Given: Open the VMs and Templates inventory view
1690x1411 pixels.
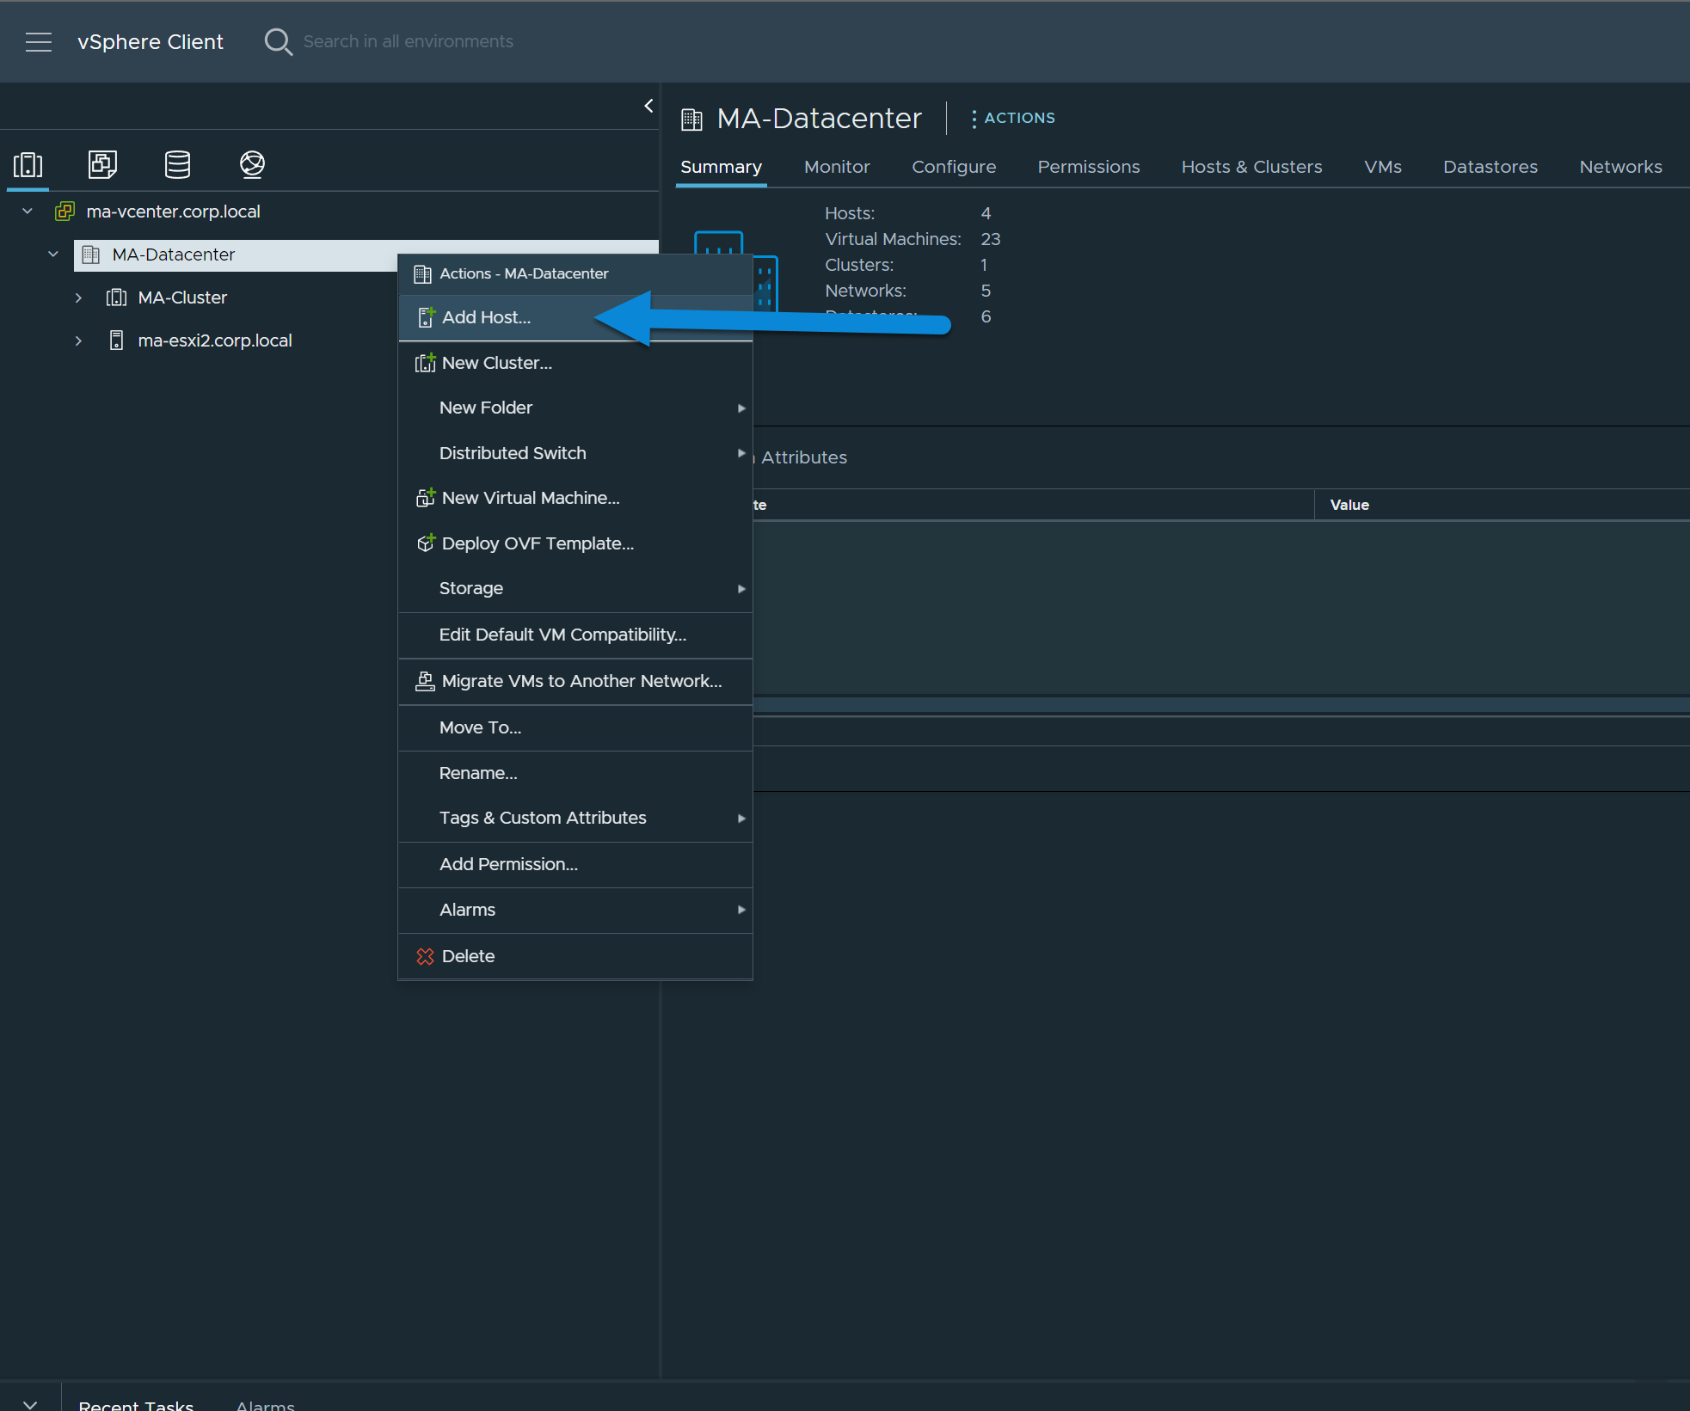Looking at the screenshot, I should tap(102, 164).
